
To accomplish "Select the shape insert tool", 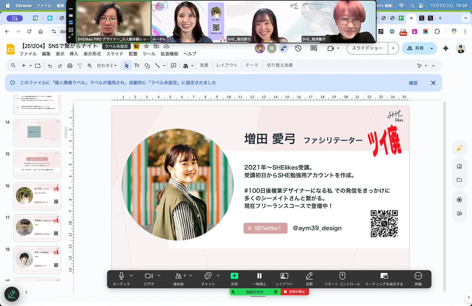I will click(147, 66).
